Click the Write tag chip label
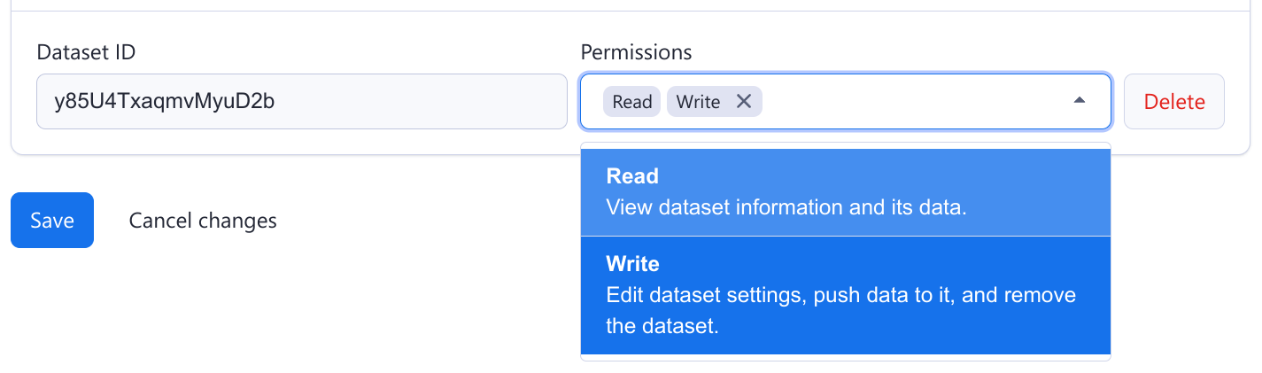The image size is (1262, 373). [698, 102]
